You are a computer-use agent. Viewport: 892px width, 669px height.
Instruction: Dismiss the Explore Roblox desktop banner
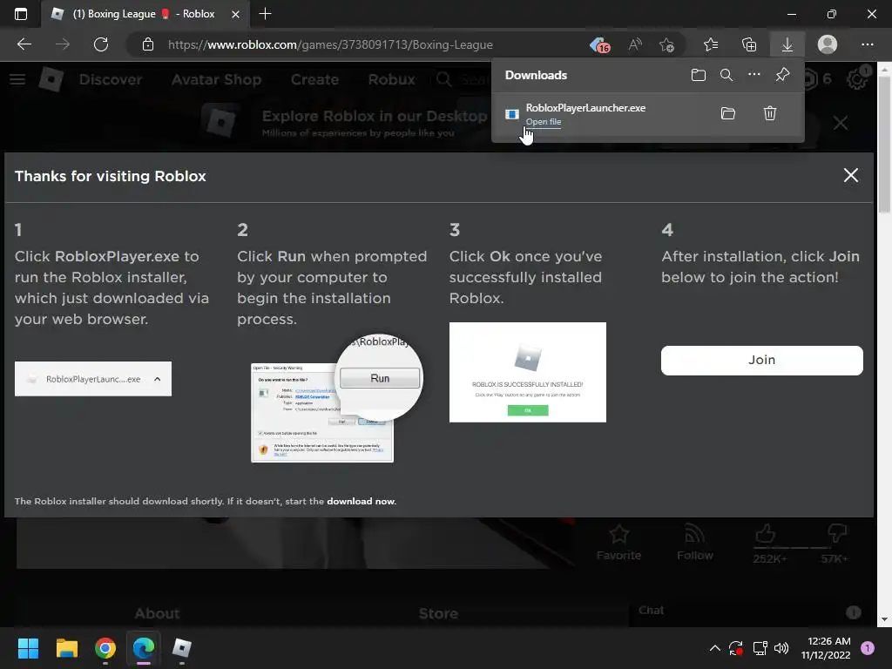[x=841, y=123]
